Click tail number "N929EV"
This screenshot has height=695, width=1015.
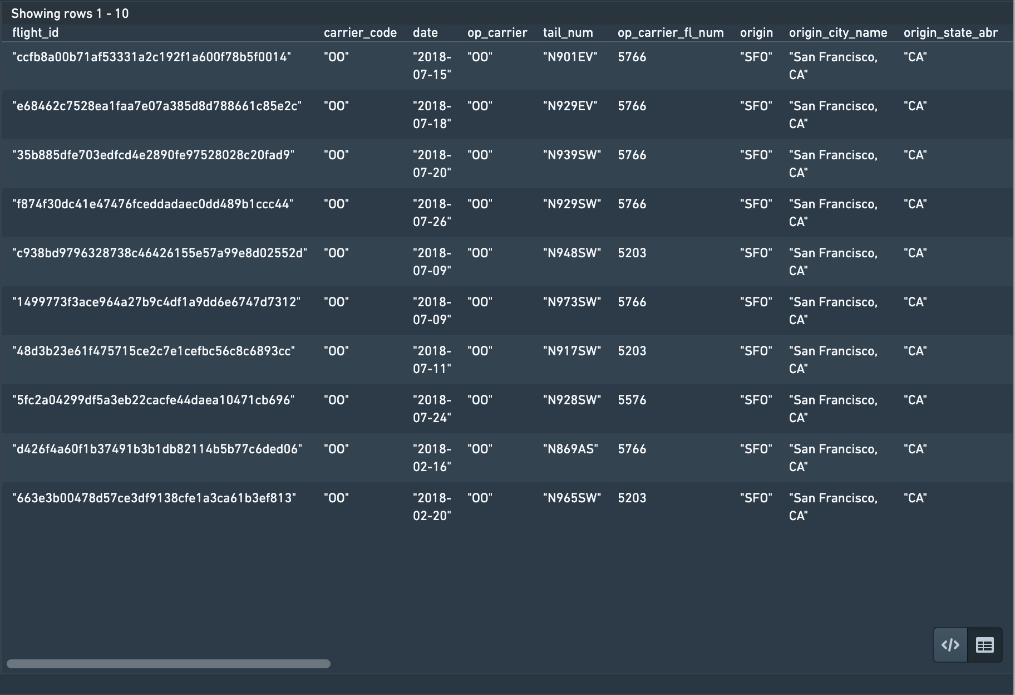(570, 106)
